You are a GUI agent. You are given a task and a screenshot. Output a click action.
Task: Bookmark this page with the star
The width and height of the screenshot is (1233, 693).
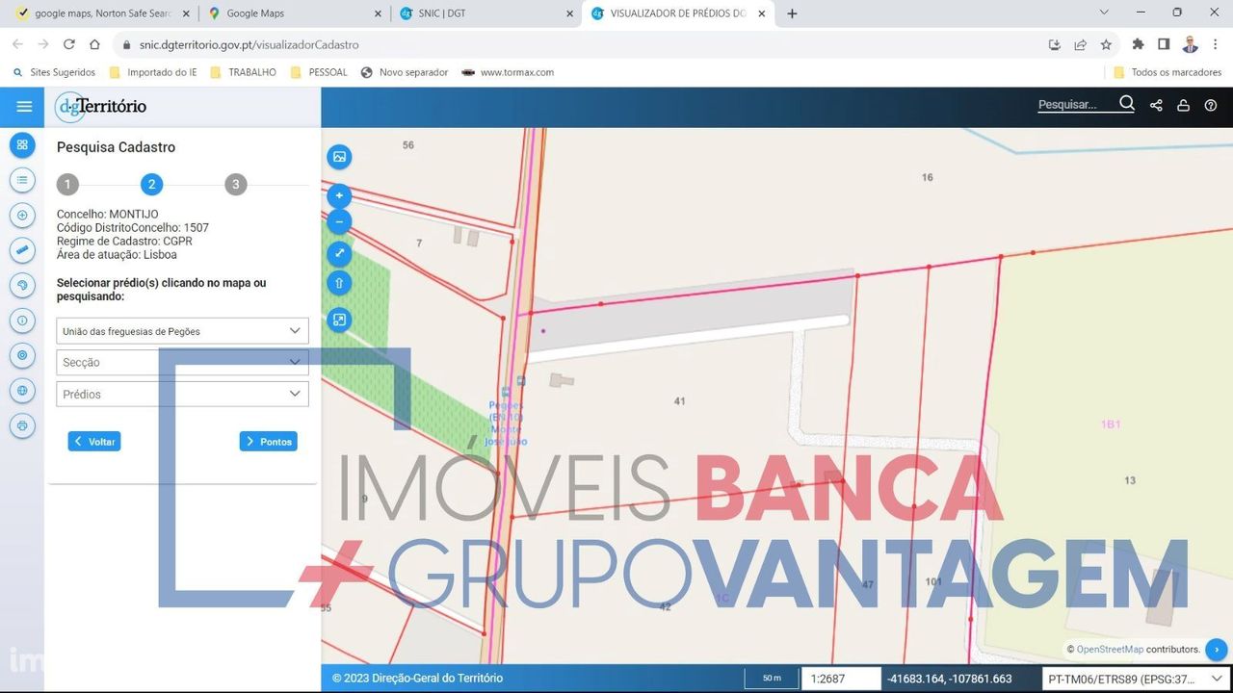pos(1106,44)
